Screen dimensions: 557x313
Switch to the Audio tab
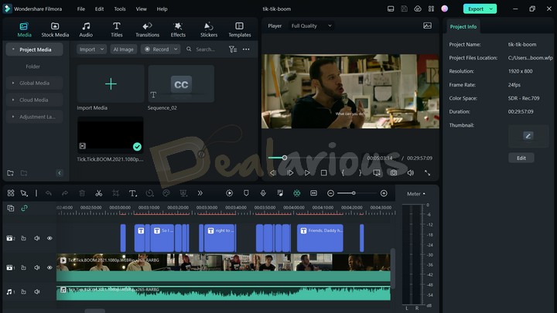coord(86,30)
